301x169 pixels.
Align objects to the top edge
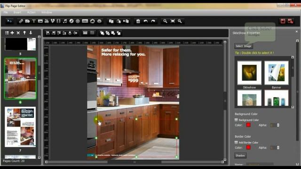click(x=59, y=33)
